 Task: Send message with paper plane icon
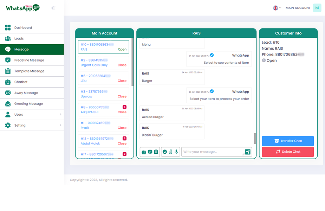(x=248, y=152)
